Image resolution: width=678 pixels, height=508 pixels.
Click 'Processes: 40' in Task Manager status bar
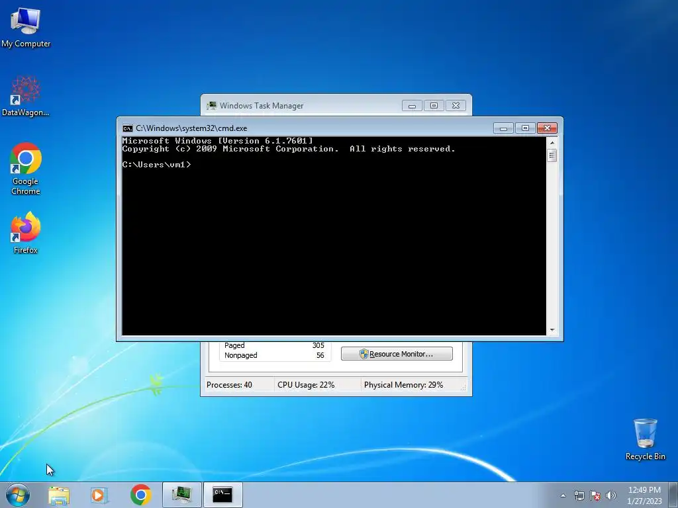(229, 385)
